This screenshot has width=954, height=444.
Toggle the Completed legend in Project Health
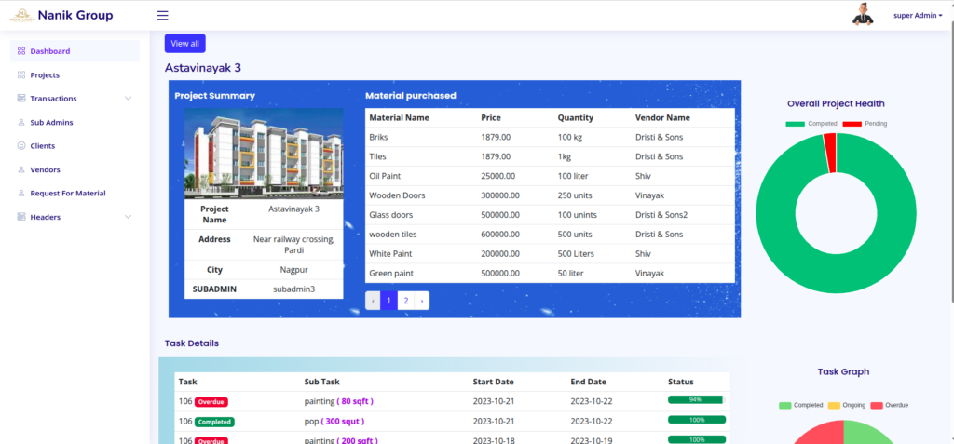click(811, 124)
